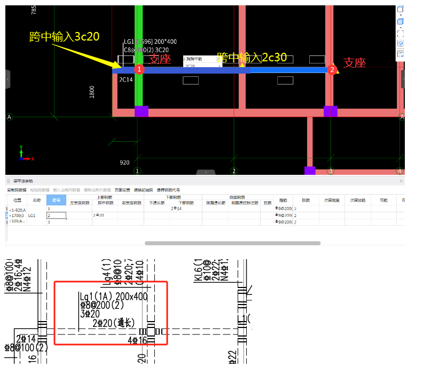Collapse the bottom panel chevron handle
Image resolution: width=439 pixels, height=384 pixels.
pos(206,172)
